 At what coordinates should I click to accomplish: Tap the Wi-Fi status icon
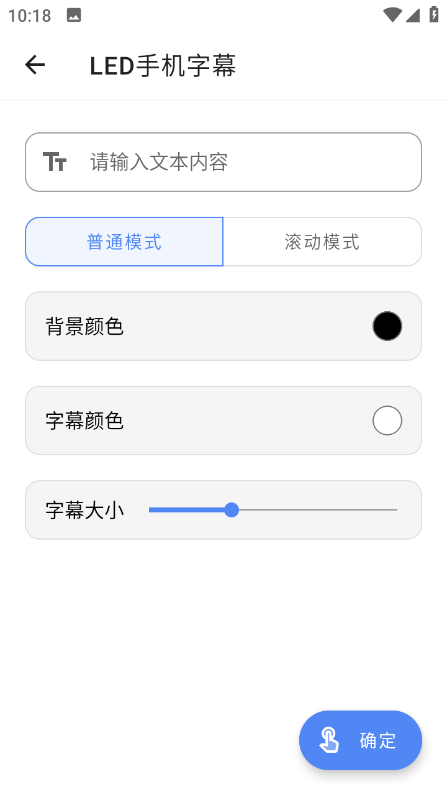point(392,16)
